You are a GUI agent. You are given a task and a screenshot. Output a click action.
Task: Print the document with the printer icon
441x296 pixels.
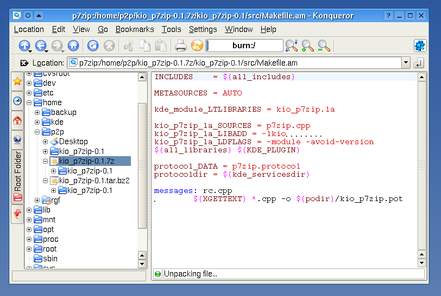click(180, 46)
